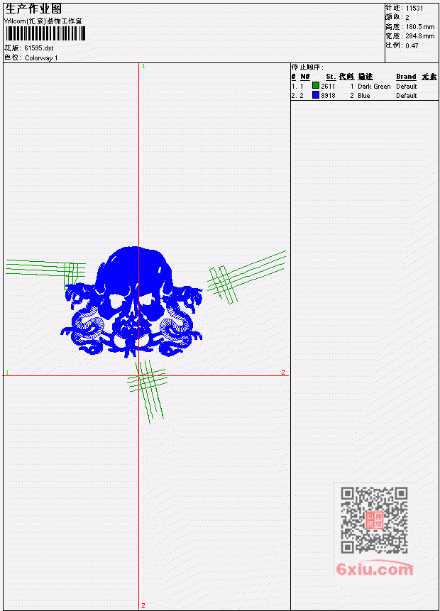Click the red 2 marker at the horizontal axis right end
This screenshot has width=440, height=611.
click(283, 372)
